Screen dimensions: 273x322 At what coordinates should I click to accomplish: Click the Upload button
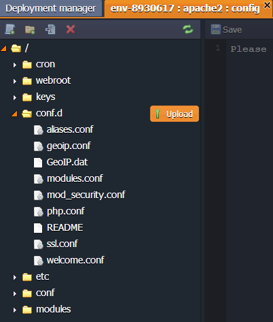point(175,114)
